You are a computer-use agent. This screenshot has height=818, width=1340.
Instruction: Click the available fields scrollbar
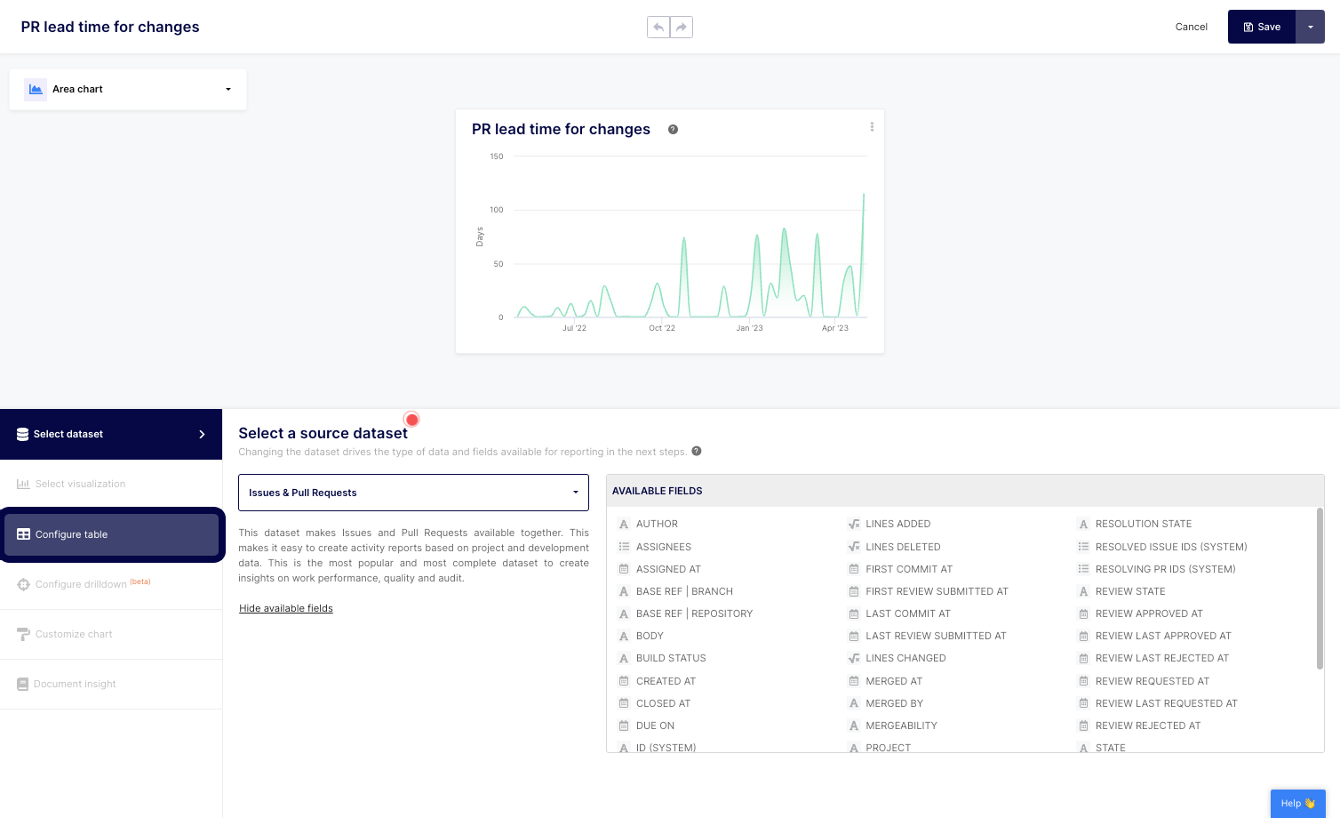[x=1320, y=589]
